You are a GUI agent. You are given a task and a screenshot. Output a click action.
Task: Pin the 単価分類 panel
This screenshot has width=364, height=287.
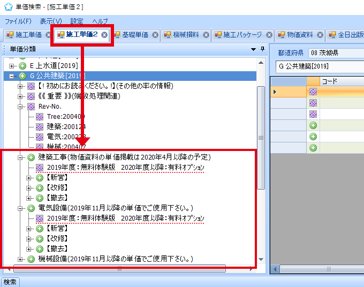click(262, 49)
